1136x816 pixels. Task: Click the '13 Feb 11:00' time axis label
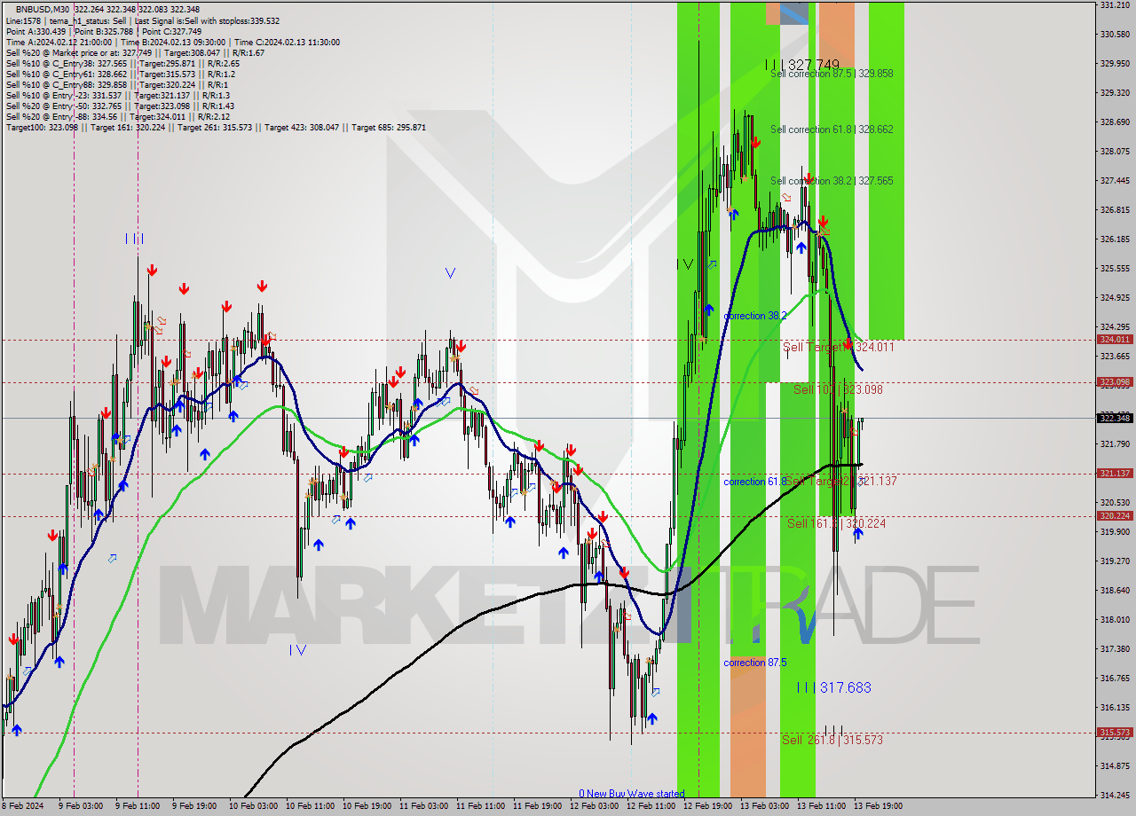[x=821, y=806]
